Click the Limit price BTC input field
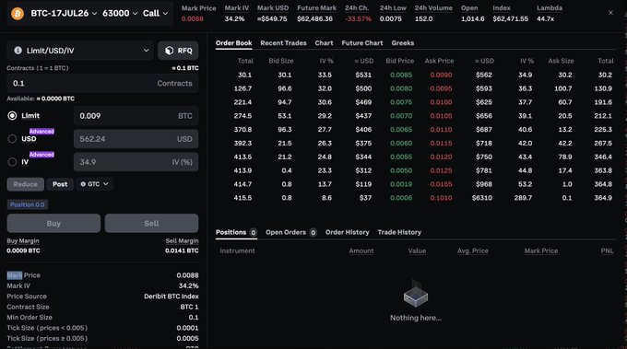The image size is (627, 349). coord(136,116)
